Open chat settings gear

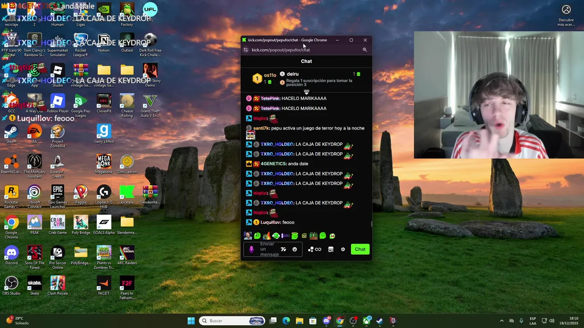point(343,249)
